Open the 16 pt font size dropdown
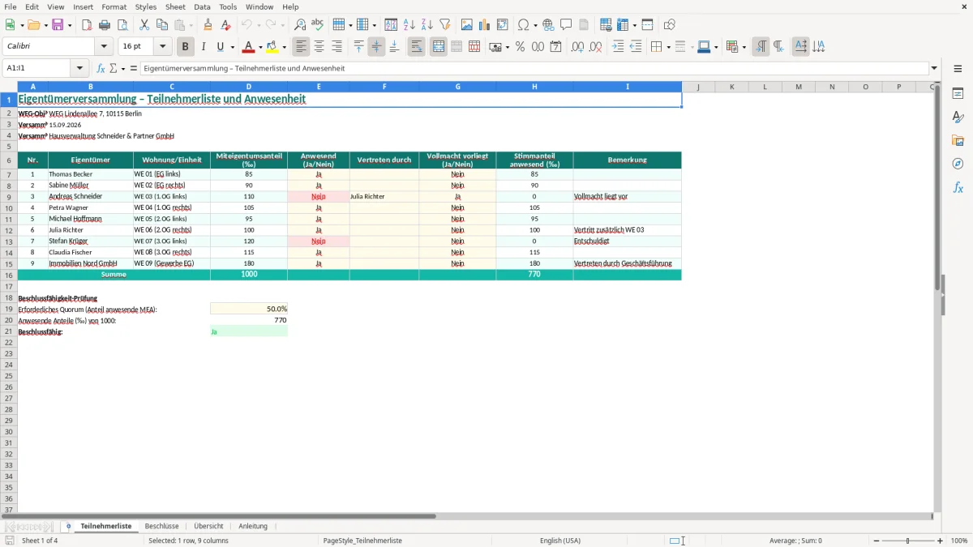This screenshot has width=973, height=547. tap(162, 47)
